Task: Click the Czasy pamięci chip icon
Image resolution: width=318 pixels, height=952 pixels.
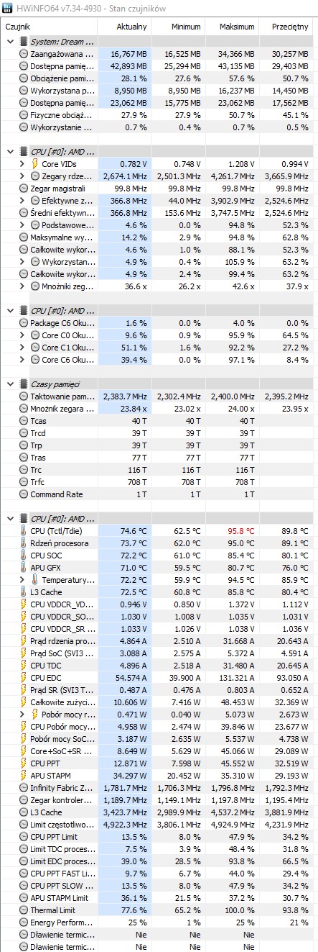Action: 24,384
